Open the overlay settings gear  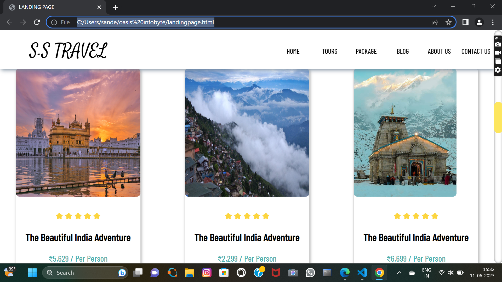point(498,70)
